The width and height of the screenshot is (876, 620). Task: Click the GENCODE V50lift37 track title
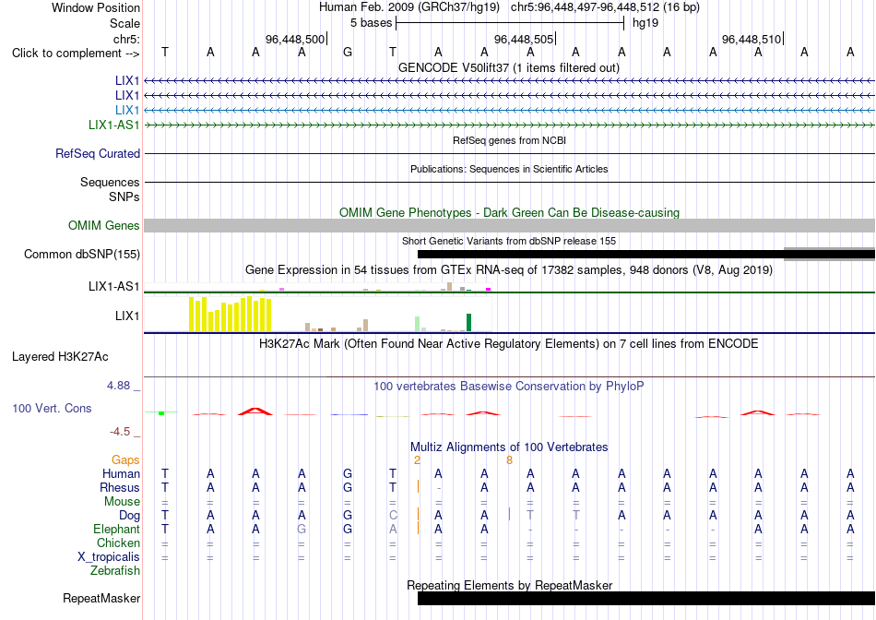tap(509, 67)
